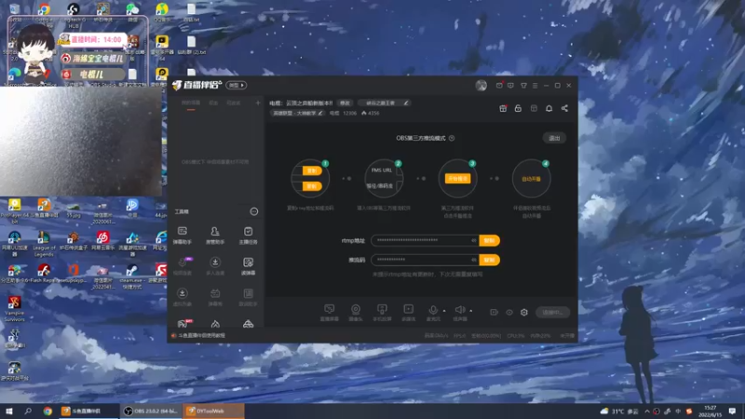Click the 修改 button next to room title
Screen dimensions: 745x419
click(345, 103)
